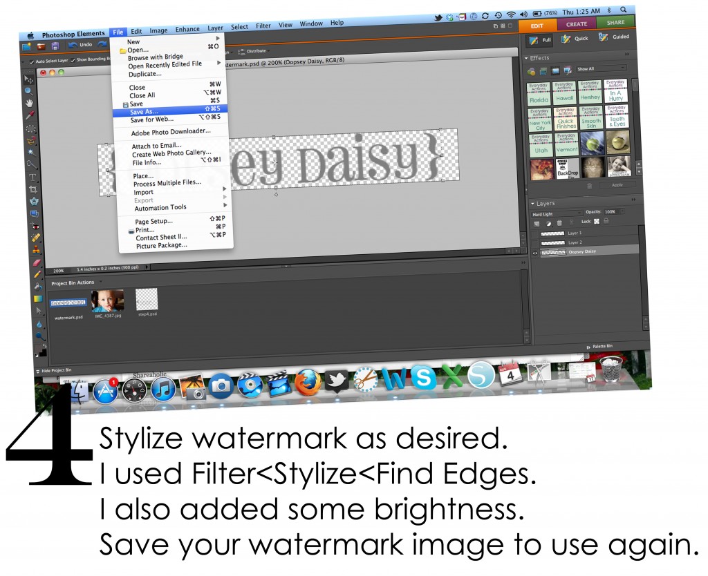Show Filters category in Effects panel

point(531,71)
